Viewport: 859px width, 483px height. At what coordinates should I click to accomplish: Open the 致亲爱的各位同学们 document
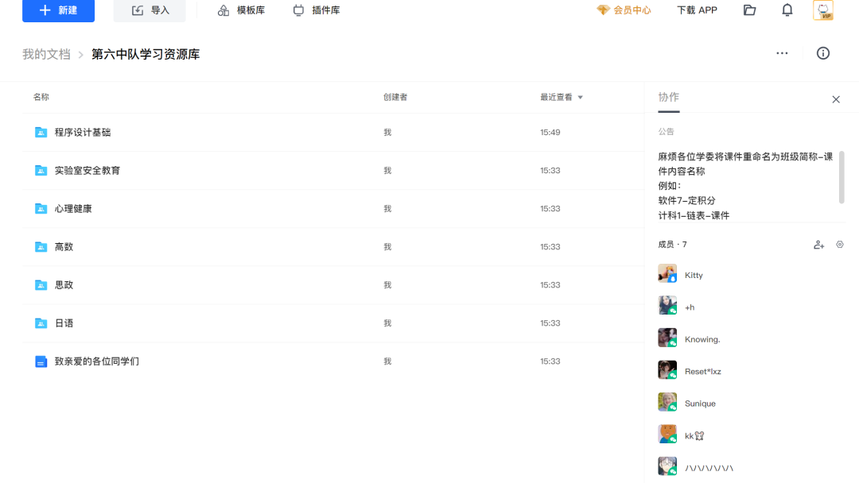coord(95,361)
